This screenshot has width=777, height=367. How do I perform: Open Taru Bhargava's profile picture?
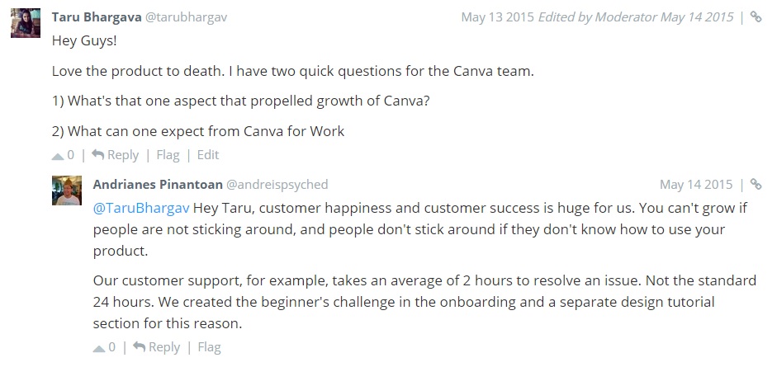pyautogui.click(x=26, y=23)
